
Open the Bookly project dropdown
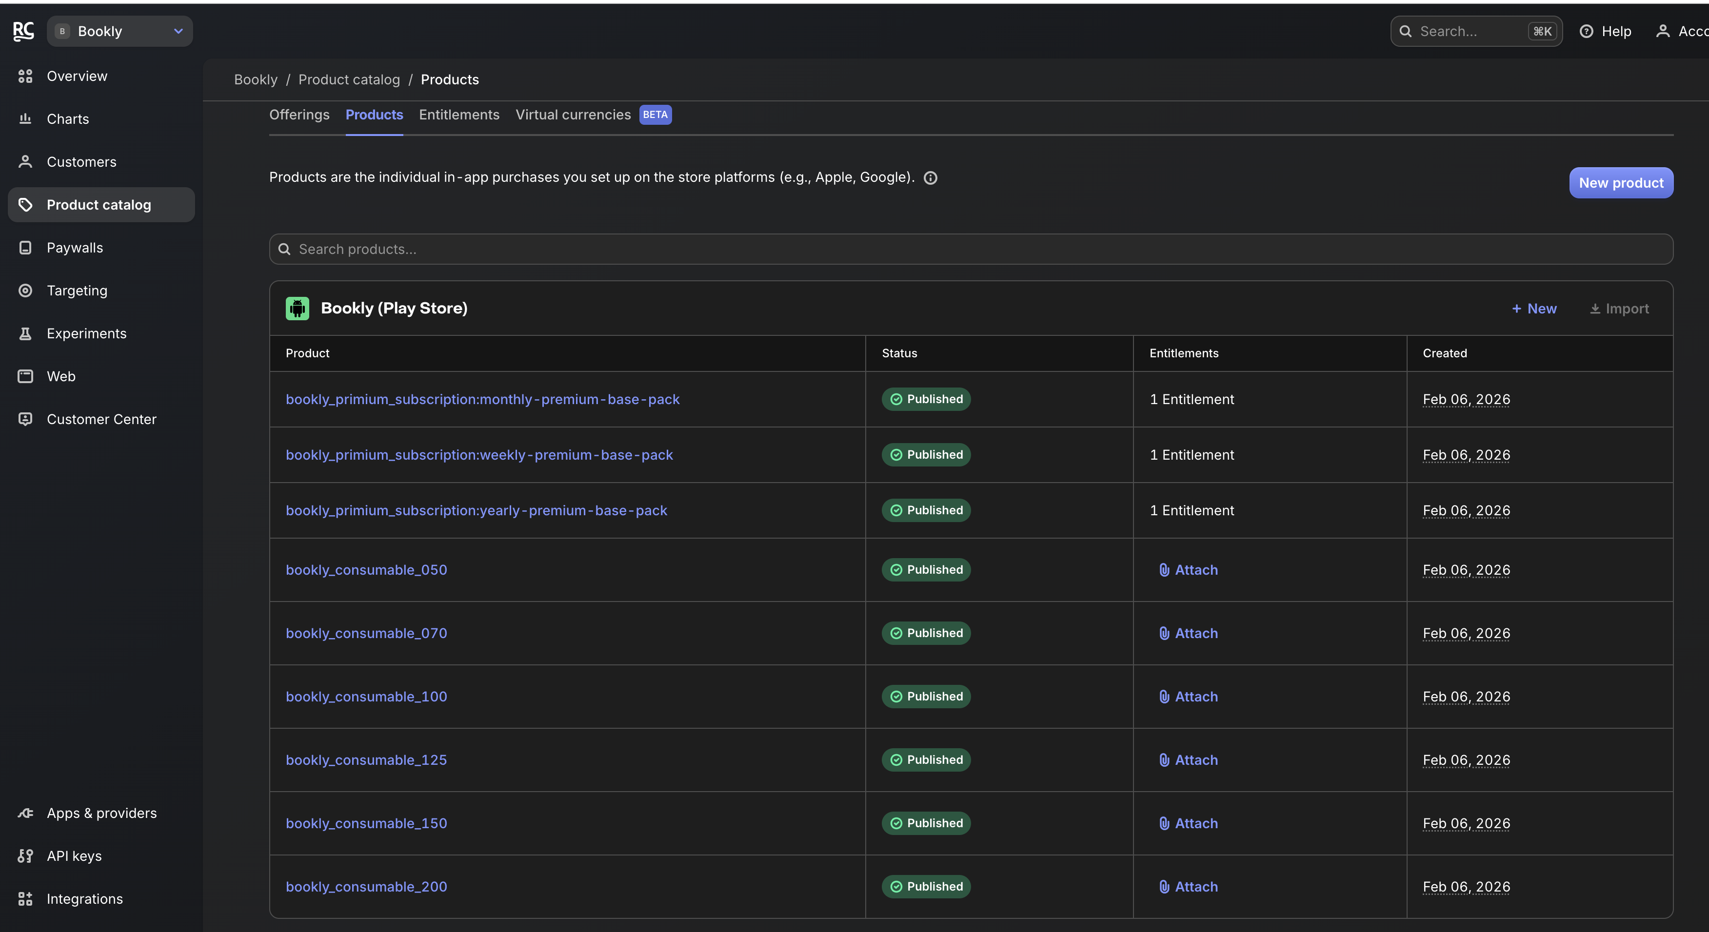[x=120, y=31]
